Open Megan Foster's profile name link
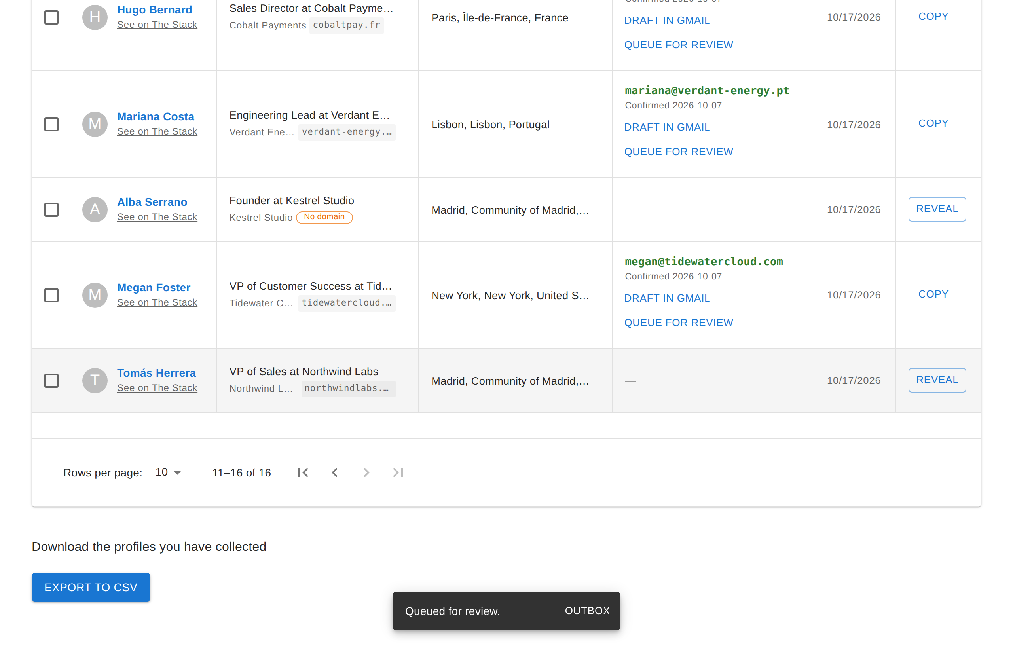 click(154, 287)
